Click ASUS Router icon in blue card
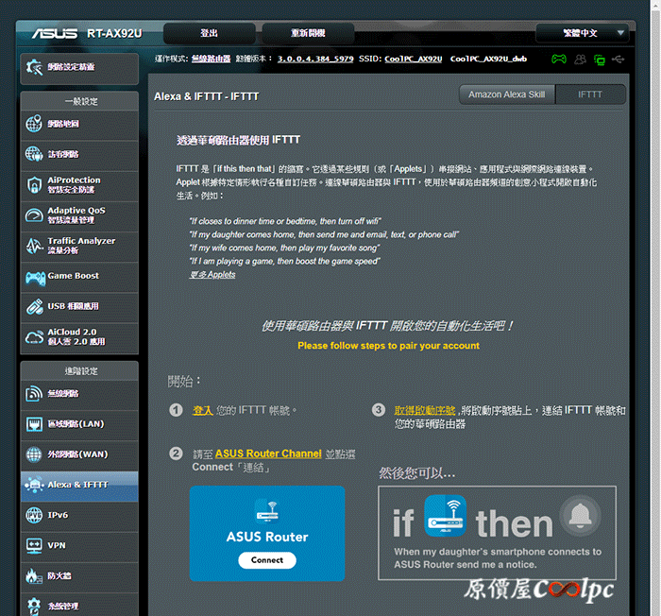Viewport: 661px width, 616px height. pos(267,511)
